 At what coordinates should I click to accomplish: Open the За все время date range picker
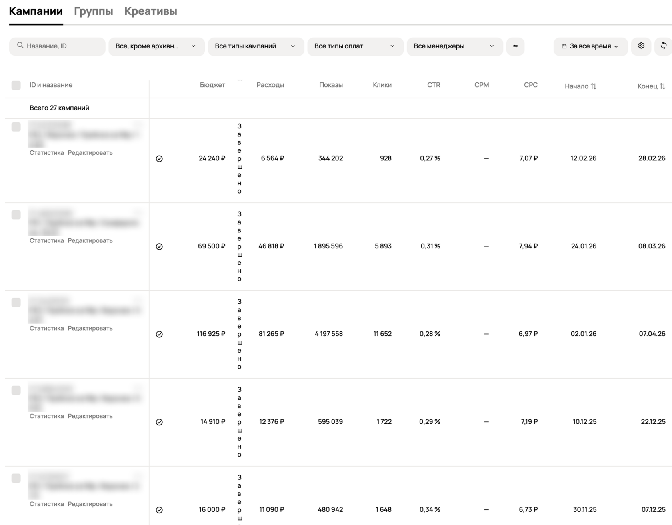590,46
